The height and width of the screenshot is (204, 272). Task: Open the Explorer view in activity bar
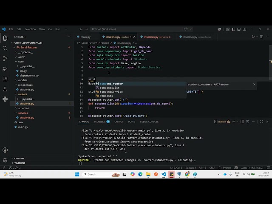point(5,38)
